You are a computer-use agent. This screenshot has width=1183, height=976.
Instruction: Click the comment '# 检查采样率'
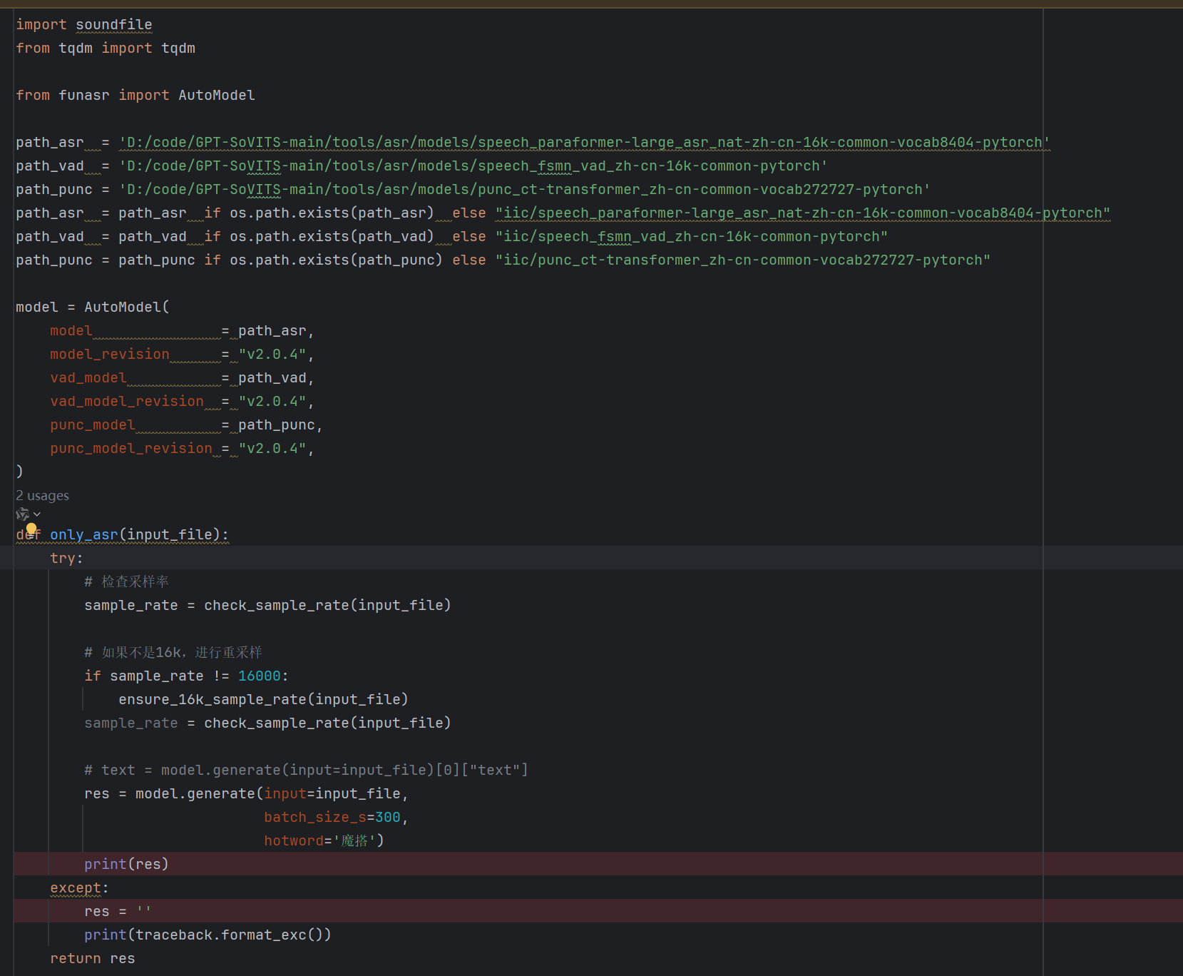[x=126, y=581]
